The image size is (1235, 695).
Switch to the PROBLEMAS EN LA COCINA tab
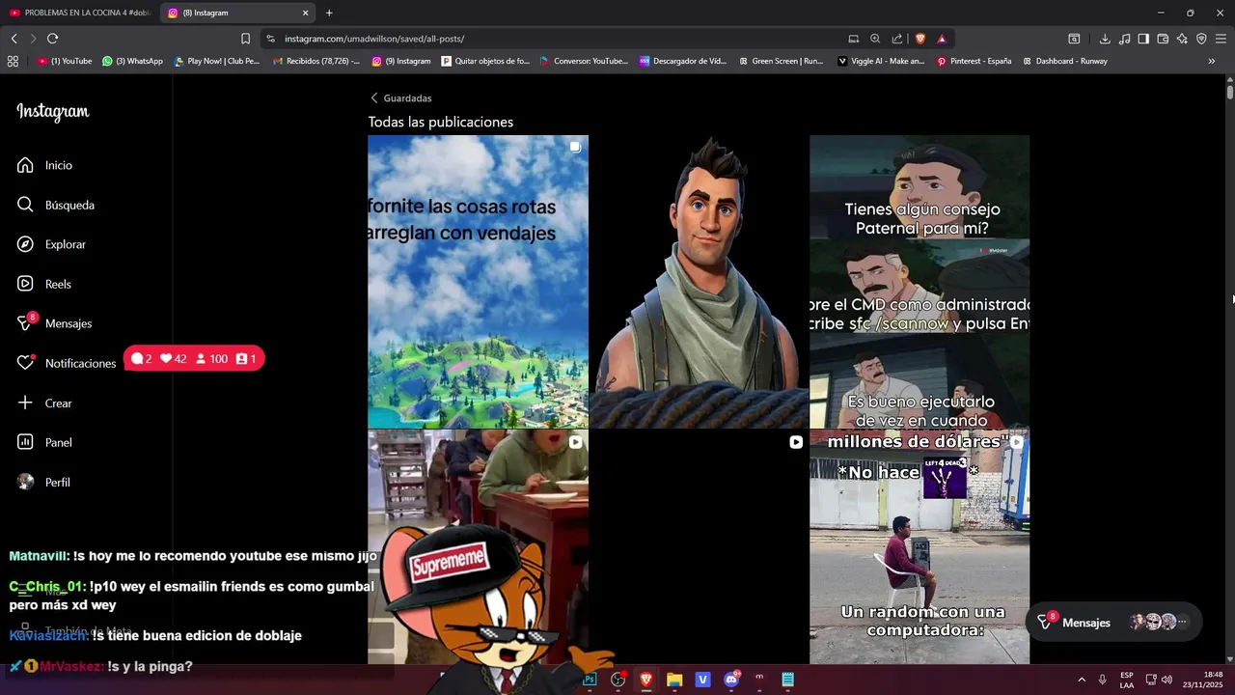79,13
